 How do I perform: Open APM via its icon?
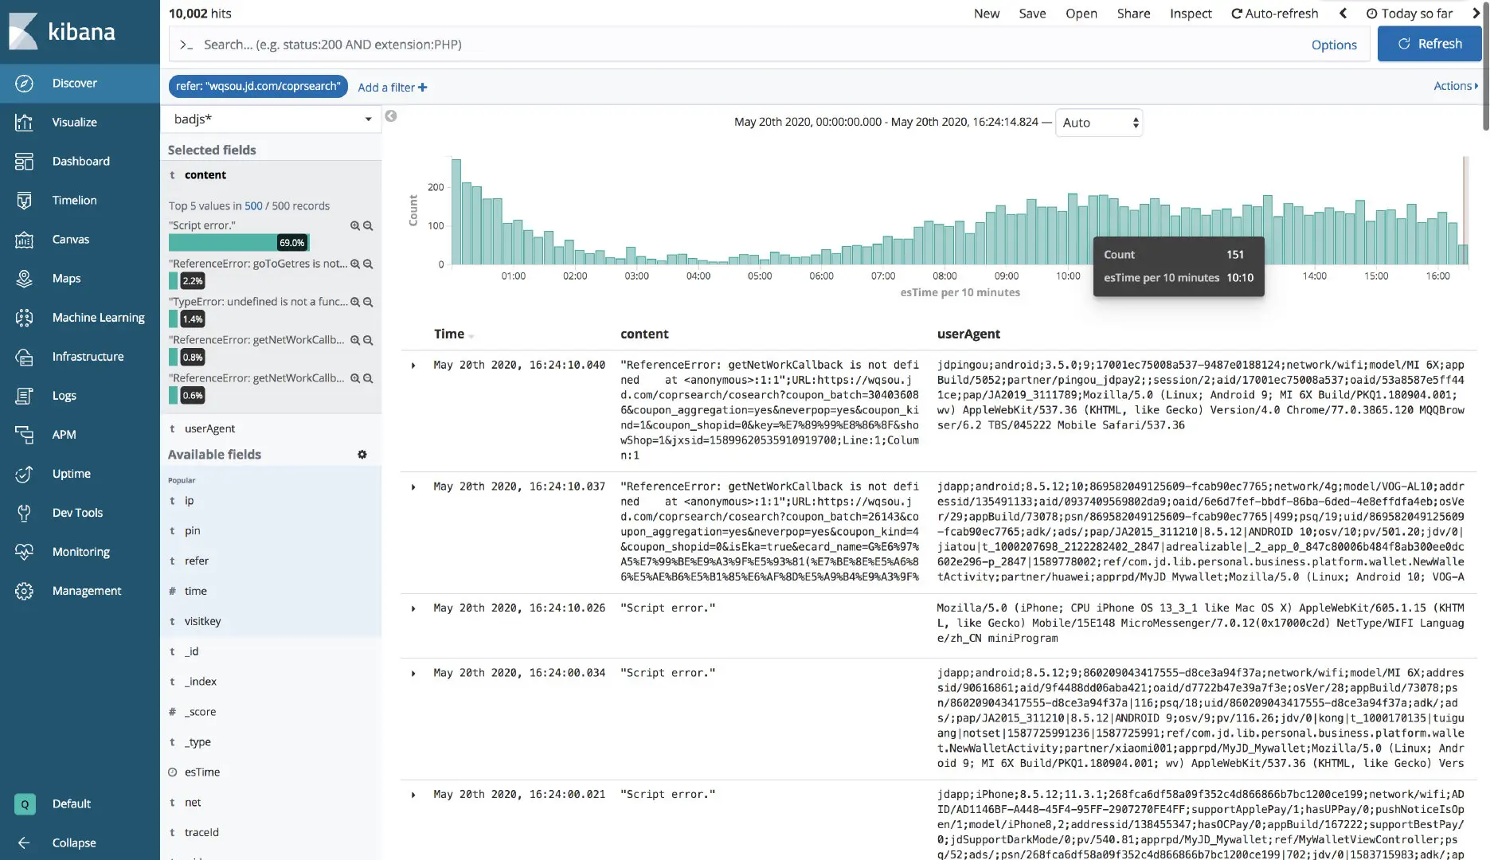coord(24,435)
